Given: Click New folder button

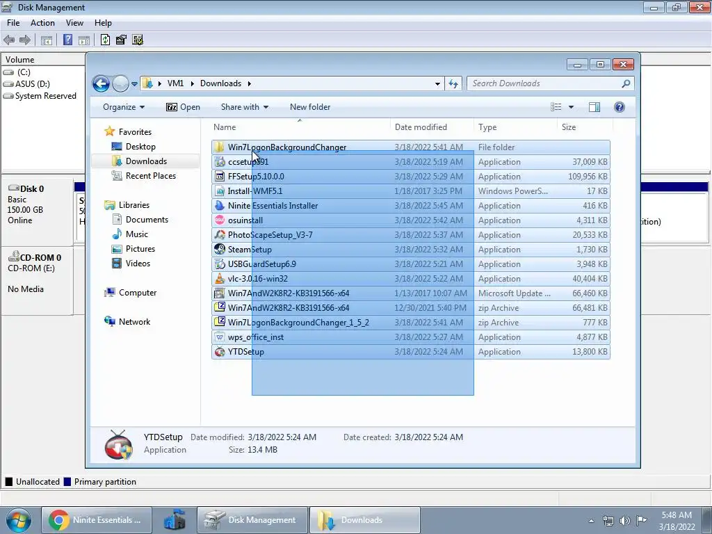Looking at the screenshot, I should [x=310, y=107].
